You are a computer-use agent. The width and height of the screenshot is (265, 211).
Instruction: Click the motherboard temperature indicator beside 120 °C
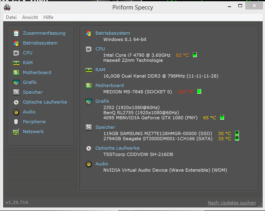click(x=199, y=92)
